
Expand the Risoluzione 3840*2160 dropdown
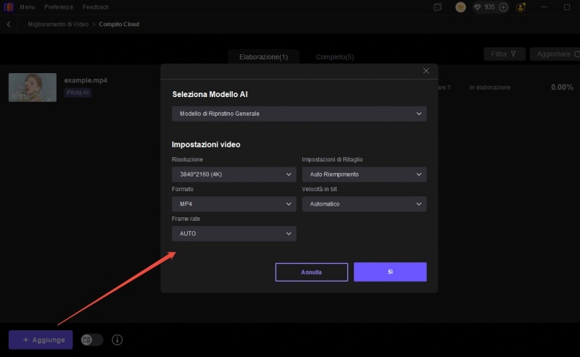coord(233,174)
